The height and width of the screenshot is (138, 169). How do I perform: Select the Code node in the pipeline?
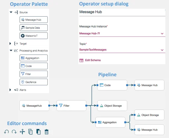[112, 85]
